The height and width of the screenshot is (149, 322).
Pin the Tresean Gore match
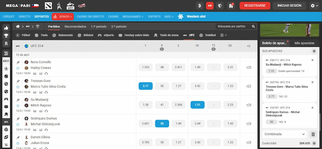(18, 82)
